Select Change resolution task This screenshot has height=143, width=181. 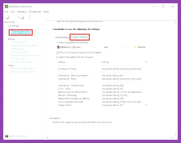[19, 42]
